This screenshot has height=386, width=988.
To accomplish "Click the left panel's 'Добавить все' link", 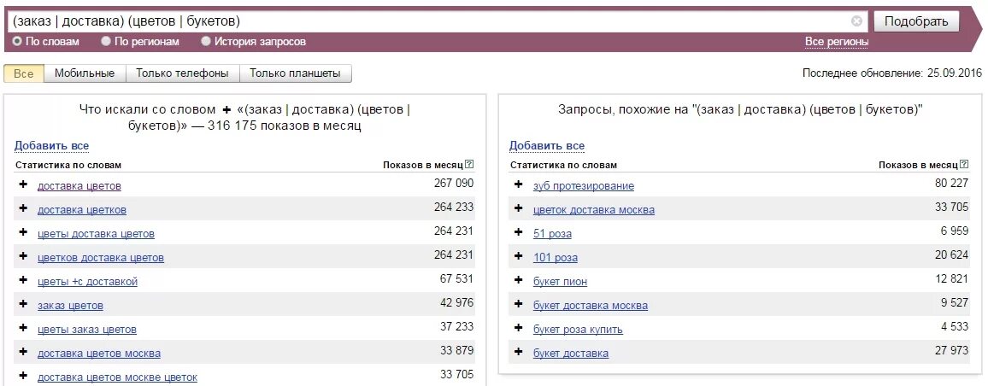I will (51, 146).
